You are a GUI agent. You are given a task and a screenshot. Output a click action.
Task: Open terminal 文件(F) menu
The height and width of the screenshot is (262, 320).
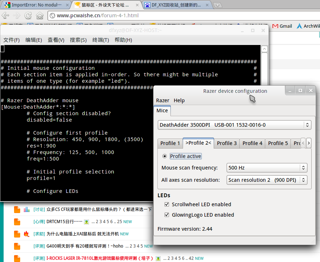pos(12,40)
